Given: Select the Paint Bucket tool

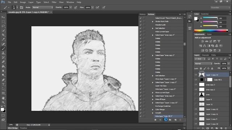Looking at the screenshot, I should point(3,66).
